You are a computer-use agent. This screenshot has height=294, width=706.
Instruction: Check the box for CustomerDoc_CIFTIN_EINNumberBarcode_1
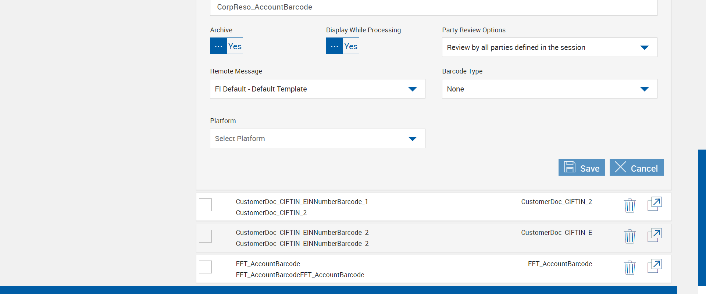(205, 205)
